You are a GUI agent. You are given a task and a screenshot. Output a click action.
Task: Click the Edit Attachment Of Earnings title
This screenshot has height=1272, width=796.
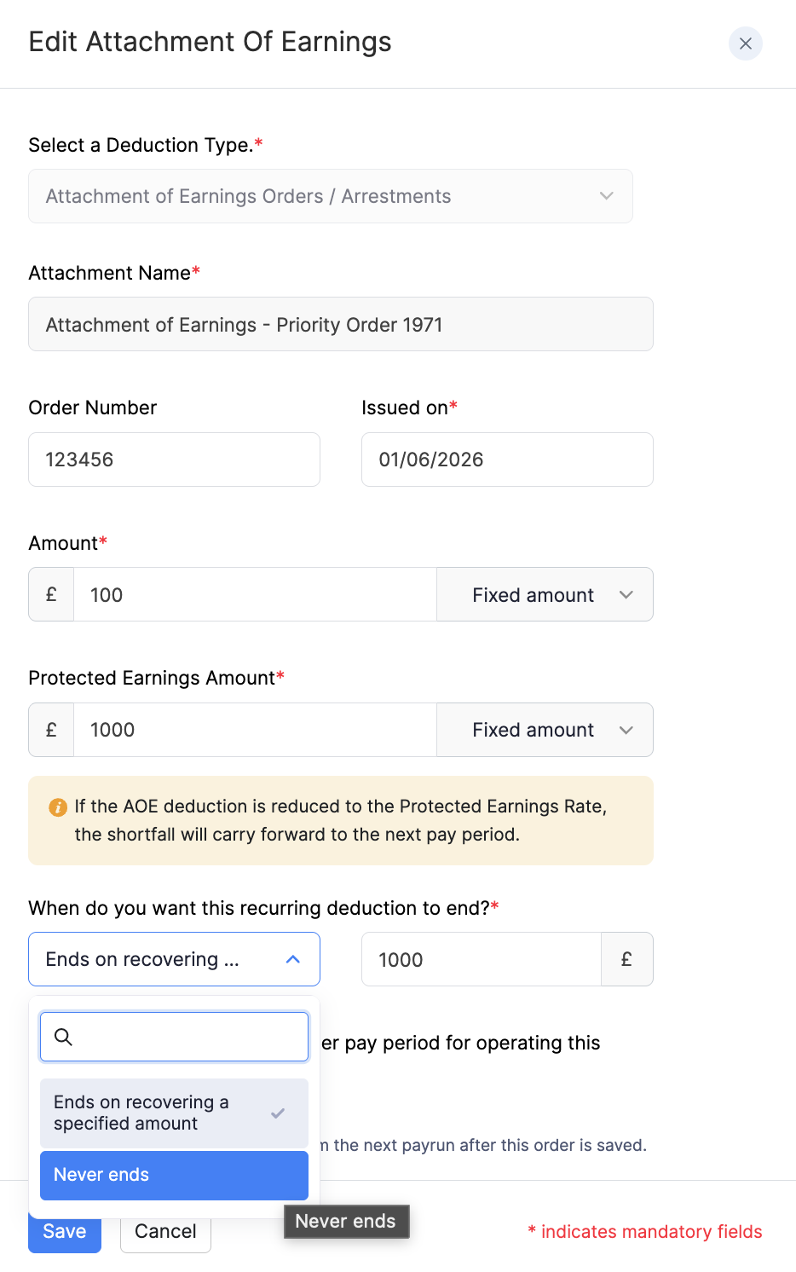(x=211, y=42)
